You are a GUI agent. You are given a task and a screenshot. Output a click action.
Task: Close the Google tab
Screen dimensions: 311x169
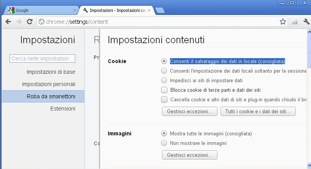click(75, 10)
